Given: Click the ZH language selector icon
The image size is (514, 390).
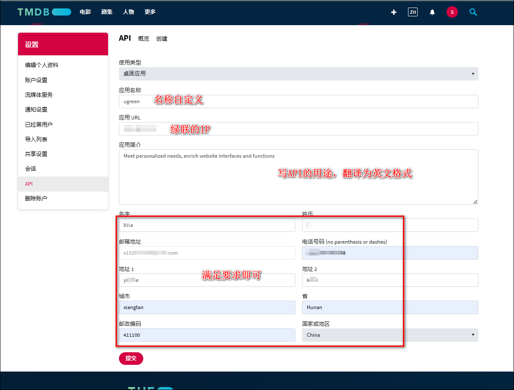Looking at the screenshot, I should click(x=413, y=12).
